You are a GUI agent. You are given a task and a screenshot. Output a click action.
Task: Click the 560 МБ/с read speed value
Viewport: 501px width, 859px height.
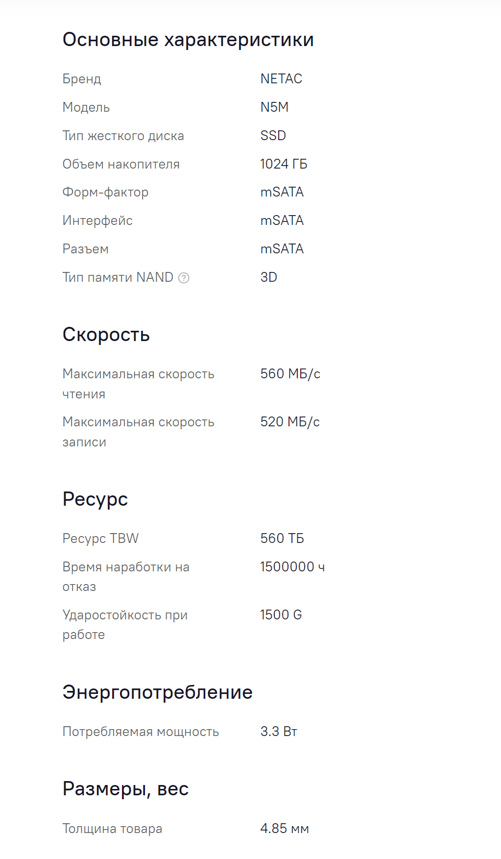(x=290, y=374)
